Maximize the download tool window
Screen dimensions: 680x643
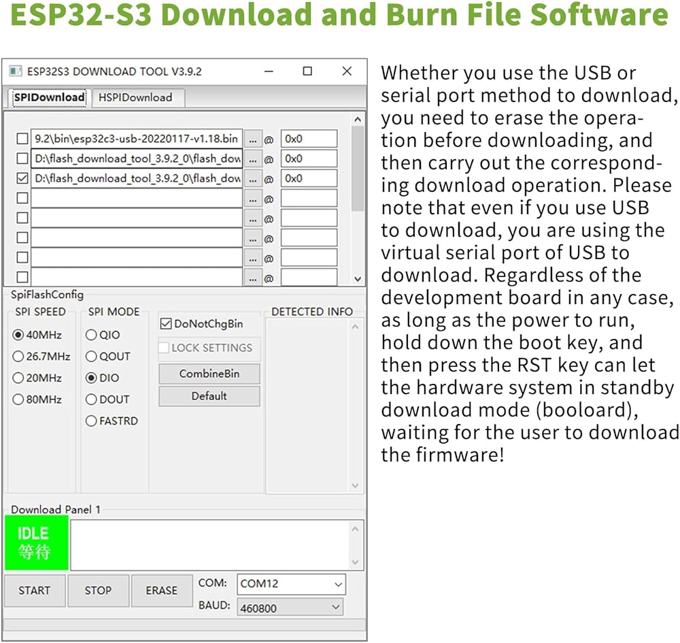pos(307,71)
